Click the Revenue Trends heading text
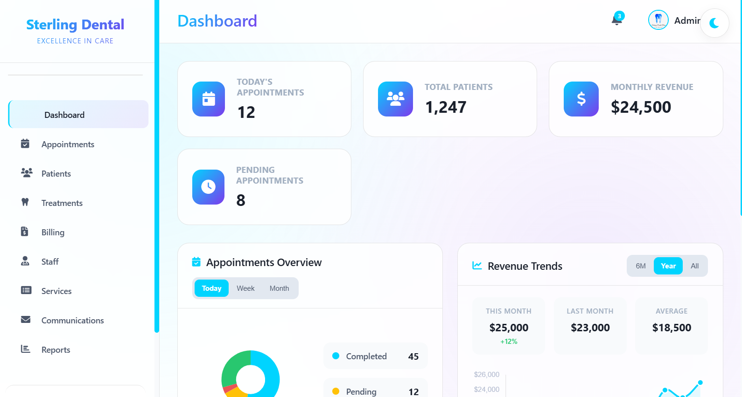 [525, 266]
